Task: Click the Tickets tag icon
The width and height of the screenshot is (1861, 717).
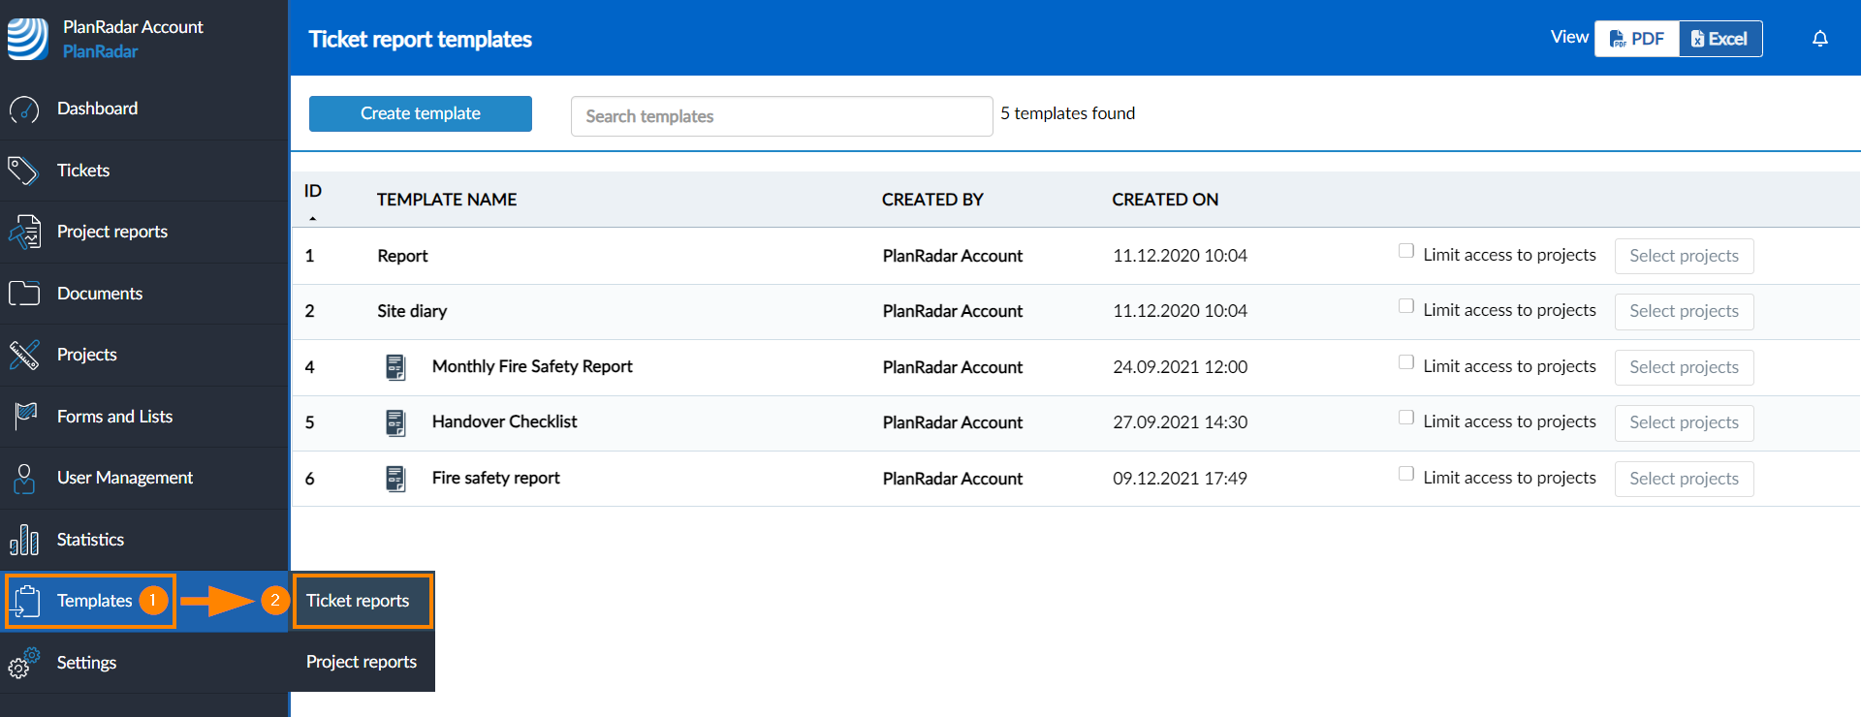Action: (x=23, y=171)
